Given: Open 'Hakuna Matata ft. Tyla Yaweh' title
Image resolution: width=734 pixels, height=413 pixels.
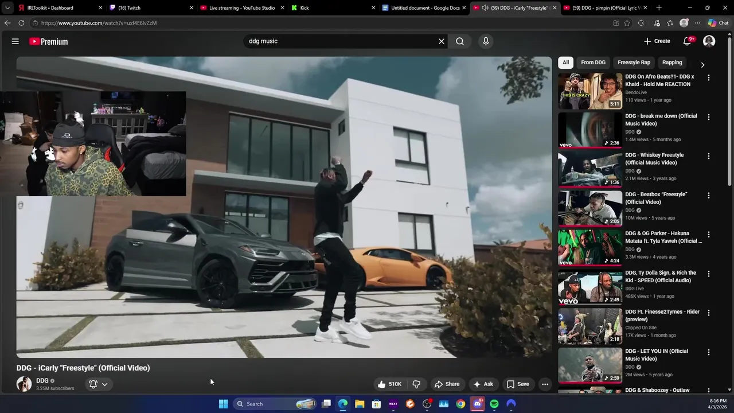Looking at the screenshot, I should click(x=663, y=237).
